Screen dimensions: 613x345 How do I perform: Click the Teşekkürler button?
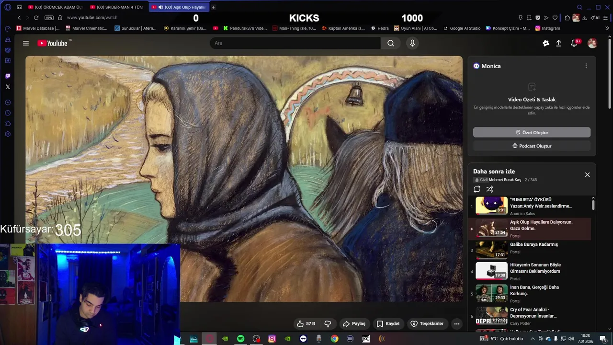(427, 324)
